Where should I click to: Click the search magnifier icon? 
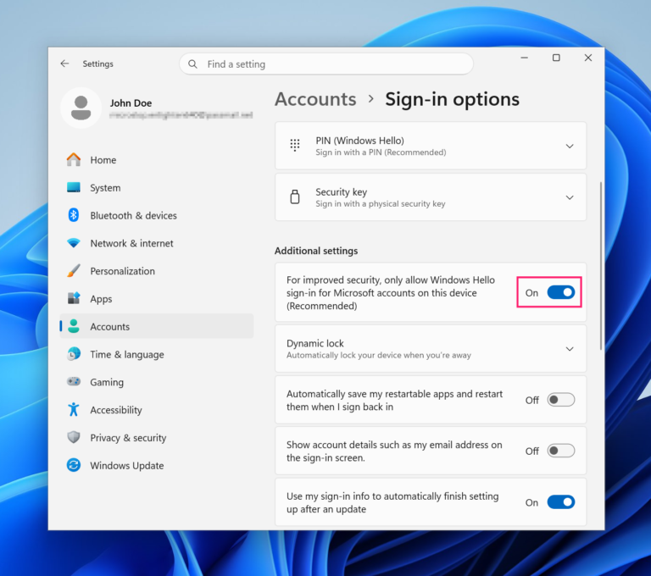click(x=192, y=64)
